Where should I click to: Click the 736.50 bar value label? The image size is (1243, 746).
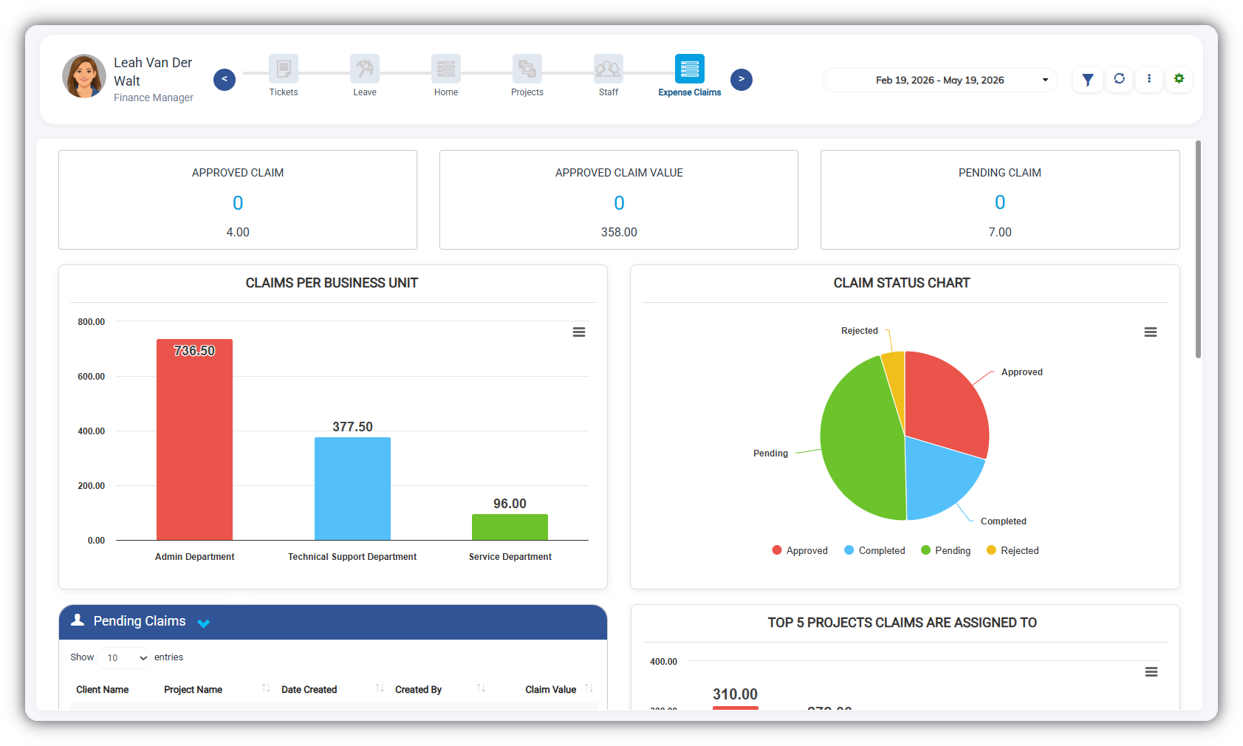coord(194,351)
